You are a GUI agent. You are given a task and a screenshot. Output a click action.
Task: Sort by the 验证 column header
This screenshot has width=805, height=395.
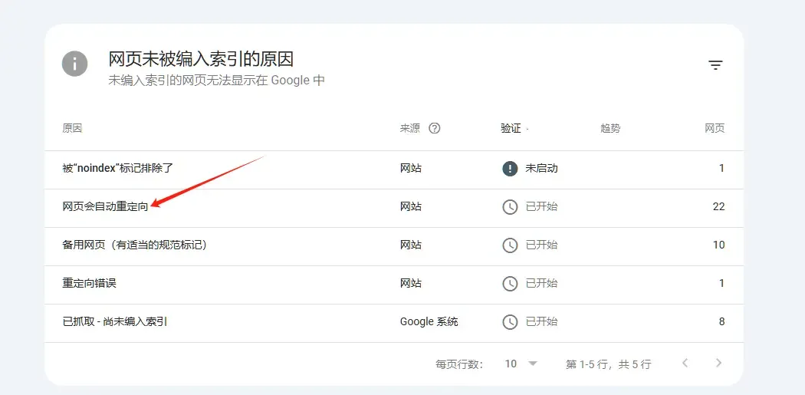pos(511,128)
